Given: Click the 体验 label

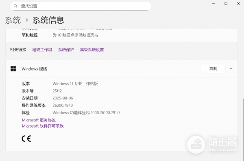Looking at the screenshot, I should (x=26, y=112).
